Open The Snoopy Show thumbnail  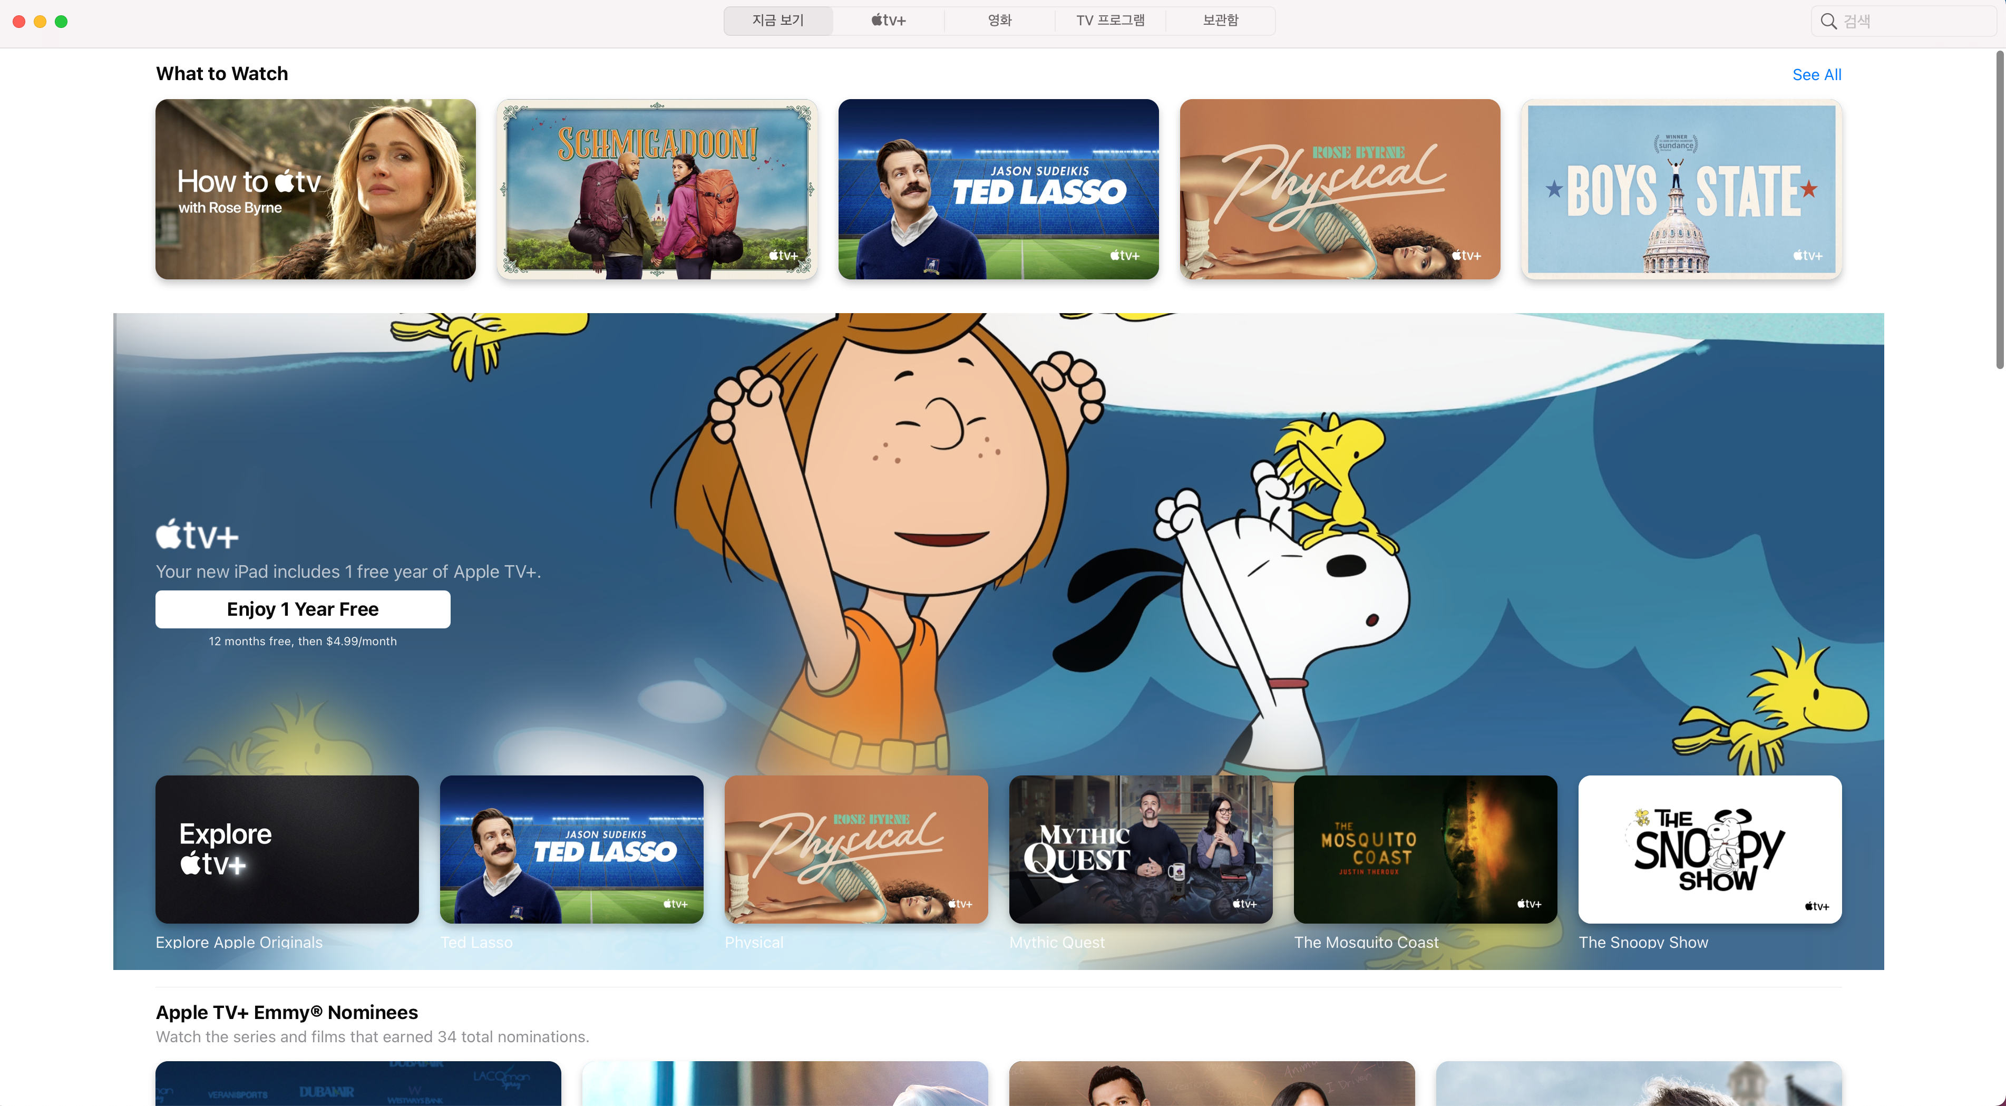[1709, 849]
